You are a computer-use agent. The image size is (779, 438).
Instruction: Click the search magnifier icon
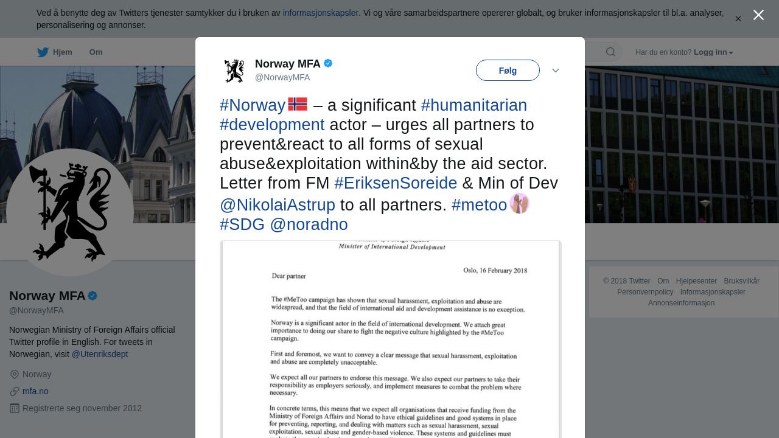(610, 52)
